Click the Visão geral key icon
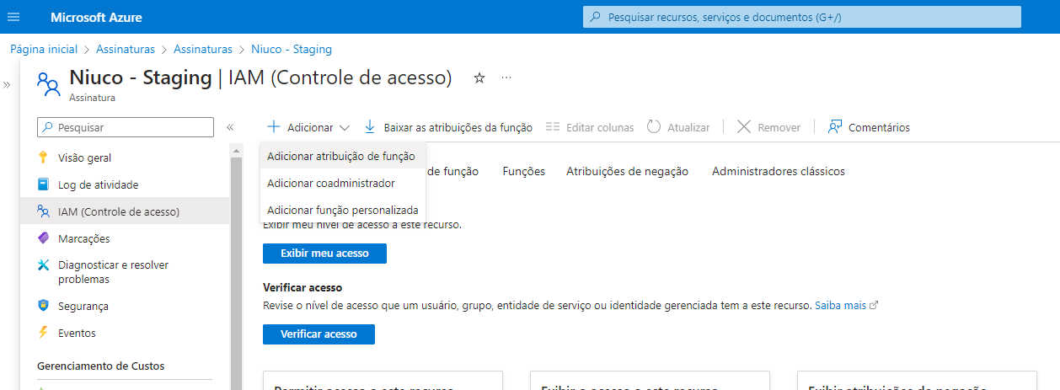 coord(44,158)
